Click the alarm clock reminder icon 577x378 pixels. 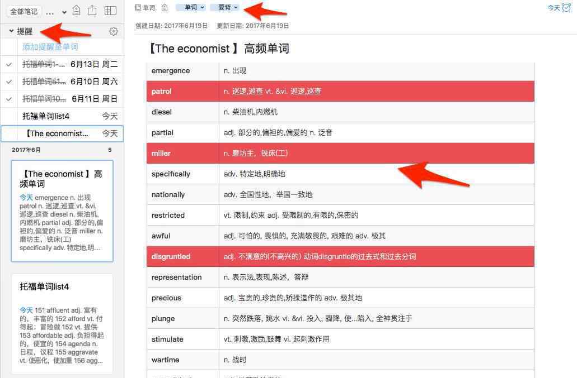566,8
